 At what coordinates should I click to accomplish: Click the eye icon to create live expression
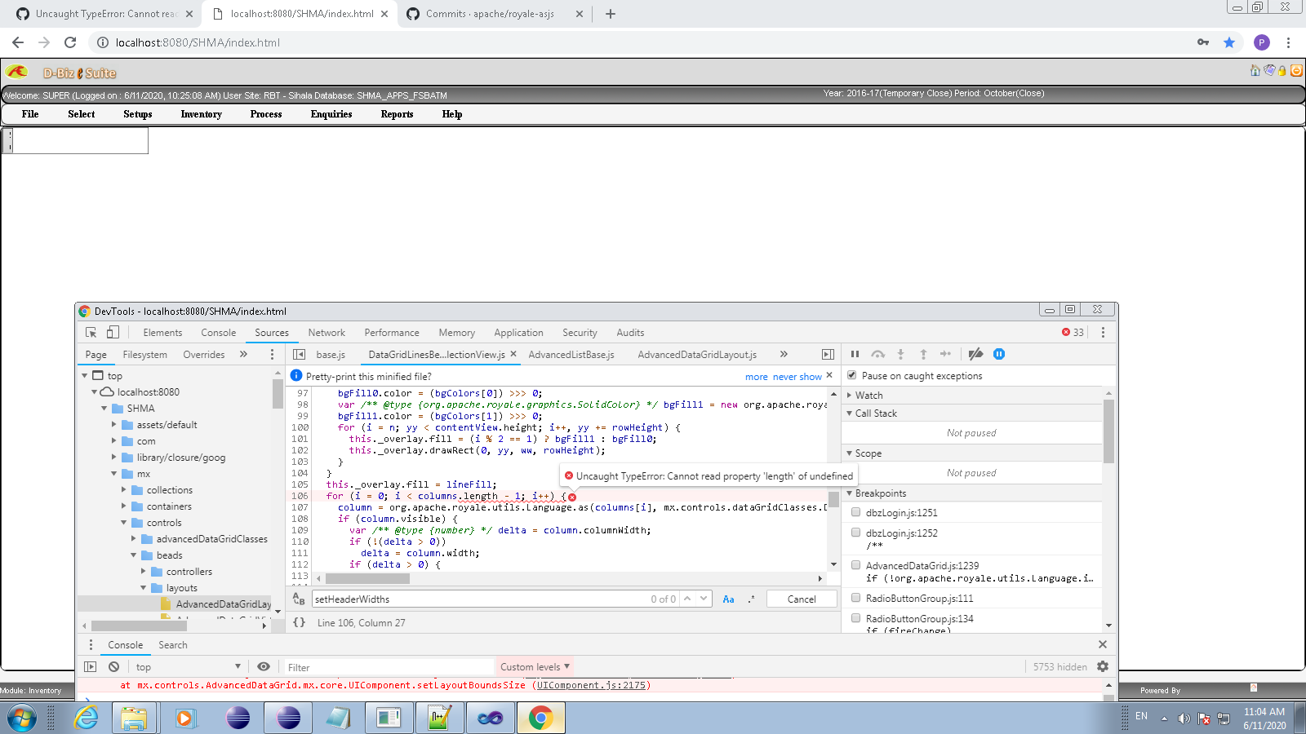pos(263,666)
